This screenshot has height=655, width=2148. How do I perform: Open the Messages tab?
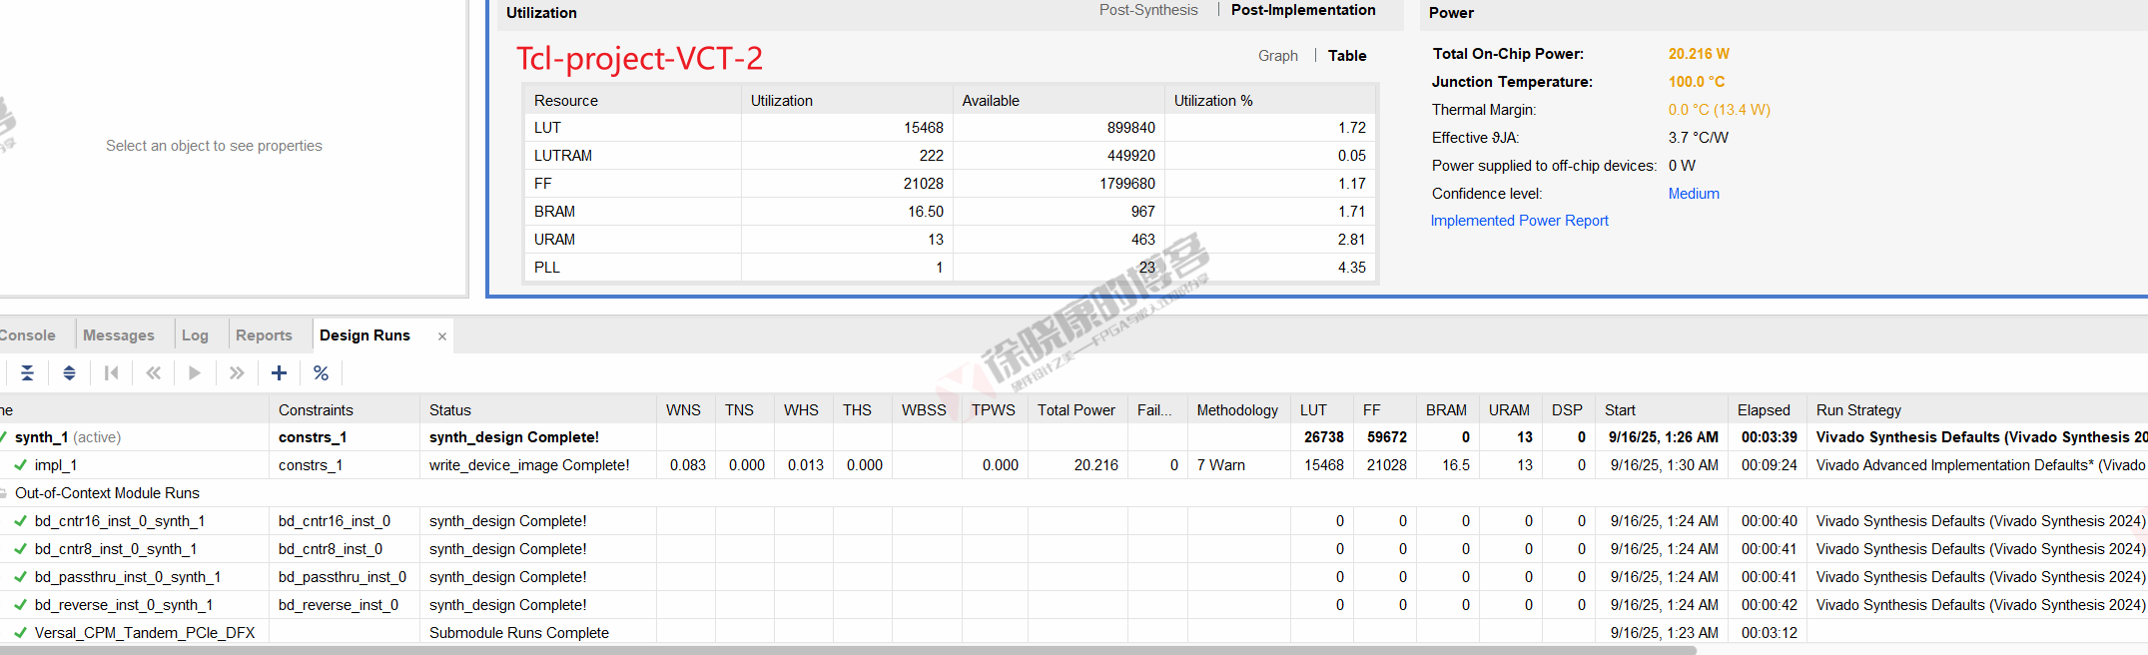point(119,335)
